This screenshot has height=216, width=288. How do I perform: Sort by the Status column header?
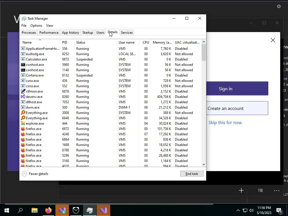(x=96, y=42)
